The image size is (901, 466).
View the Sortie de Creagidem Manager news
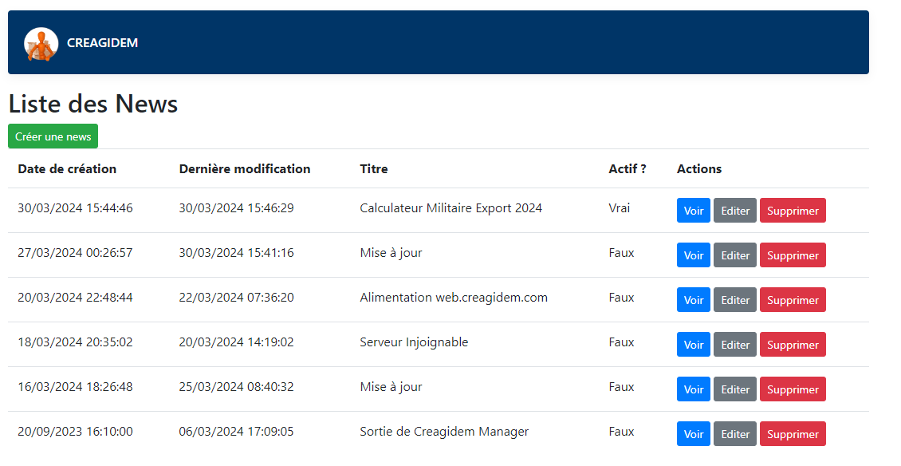pos(693,434)
